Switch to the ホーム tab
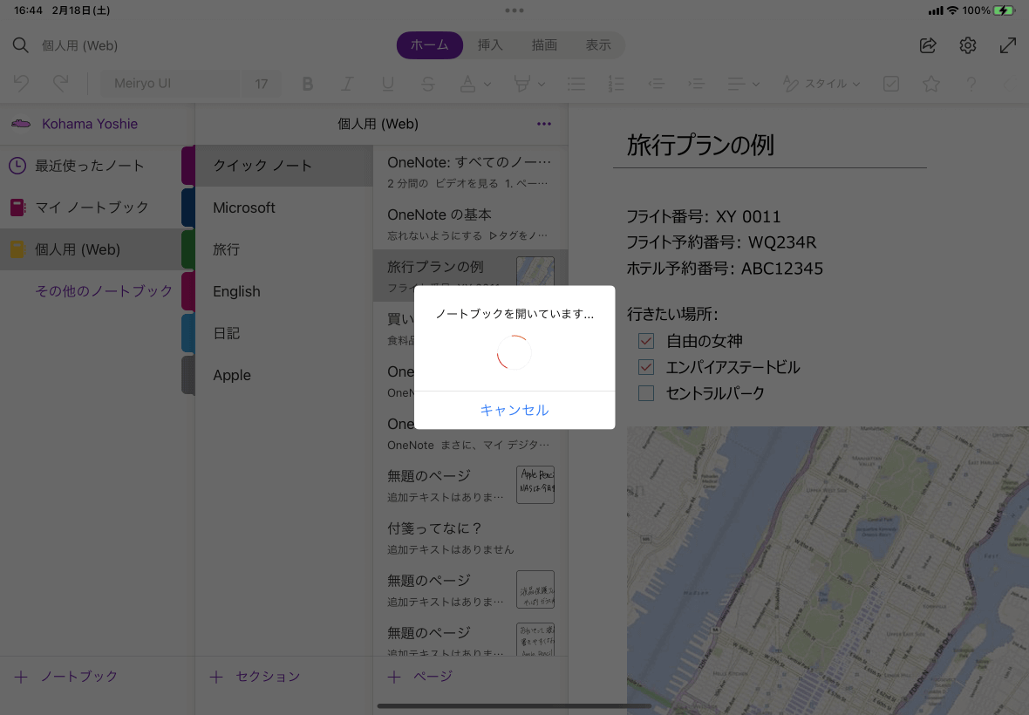Image resolution: width=1029 pixels, height=715 pixels. pos(430,45)
